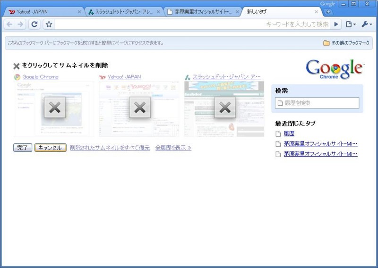The image size is (378, 268).
Task: Close the Yahoo! JAPAN tab
Action: (79, 12)
